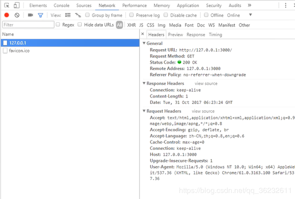
Task: Select the favicon.ico file icon
Action: click(x=5, y=51)
